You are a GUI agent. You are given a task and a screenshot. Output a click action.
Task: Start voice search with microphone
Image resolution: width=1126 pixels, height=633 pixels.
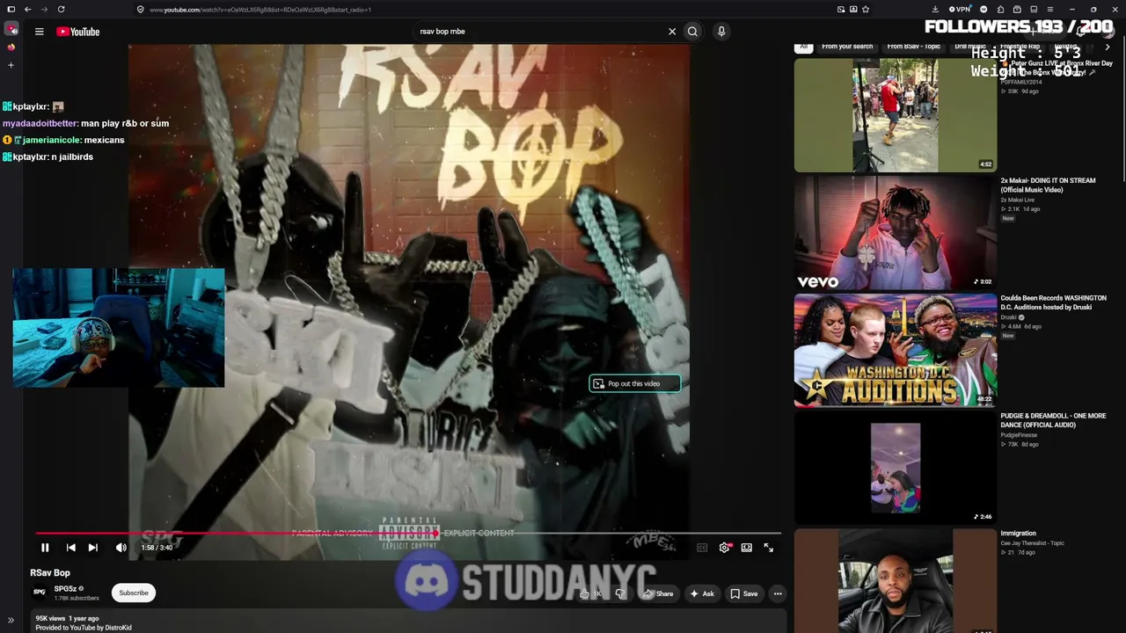click(721, 32)
